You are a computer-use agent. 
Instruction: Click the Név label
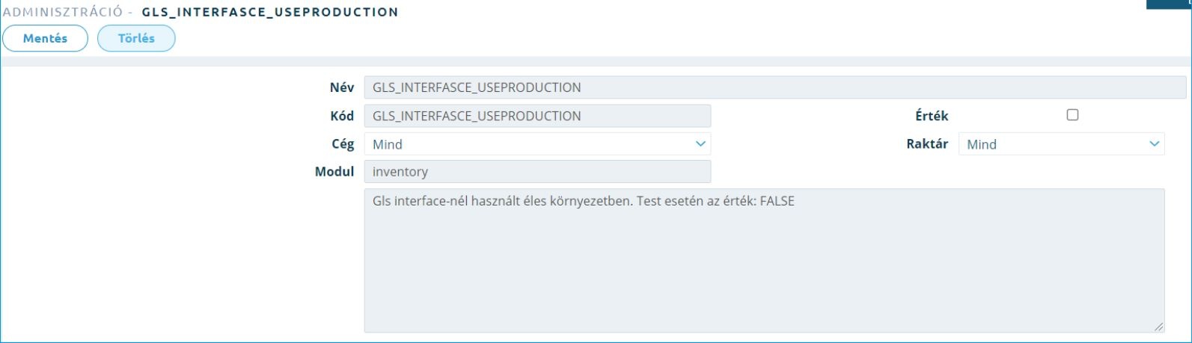pos(342,87)
